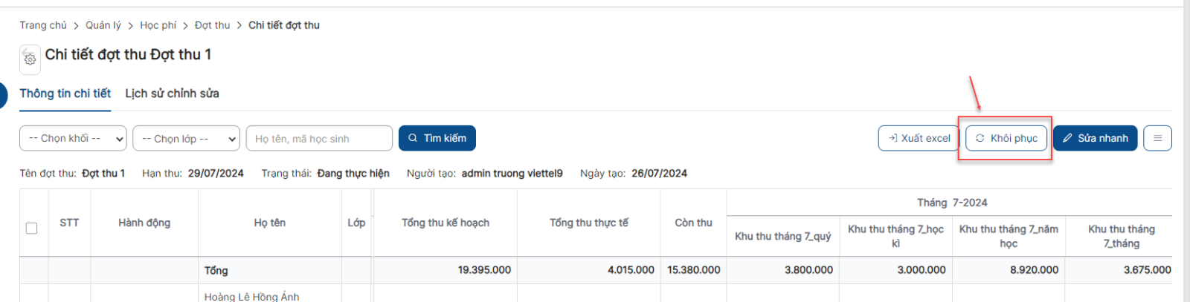1190x302 pixels.
Task: Click the Tổng thu kế hoạch column header
Action: [446, 223]
